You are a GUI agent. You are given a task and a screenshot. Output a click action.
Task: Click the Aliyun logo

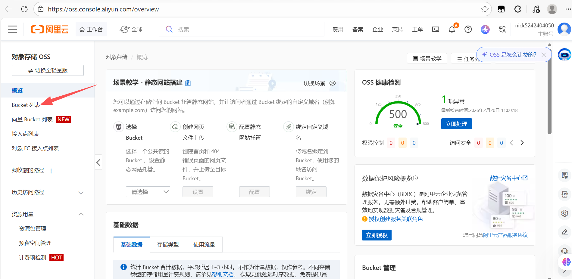point(50,29)
